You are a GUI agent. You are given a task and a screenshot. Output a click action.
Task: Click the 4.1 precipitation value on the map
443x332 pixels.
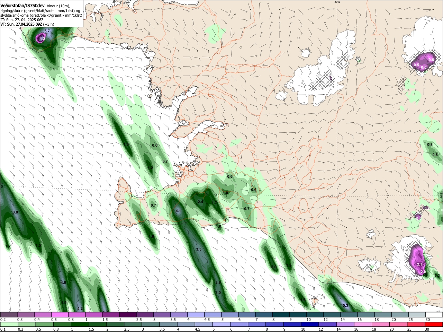[x=179, y=211]
